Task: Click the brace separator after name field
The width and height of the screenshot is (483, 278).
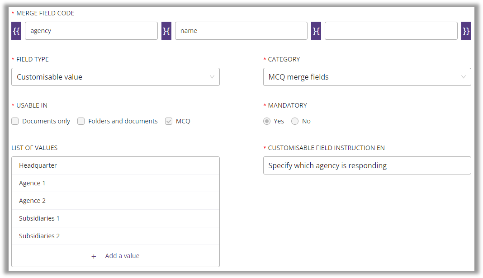Action: pyautogui.click(x=316, y=31)
